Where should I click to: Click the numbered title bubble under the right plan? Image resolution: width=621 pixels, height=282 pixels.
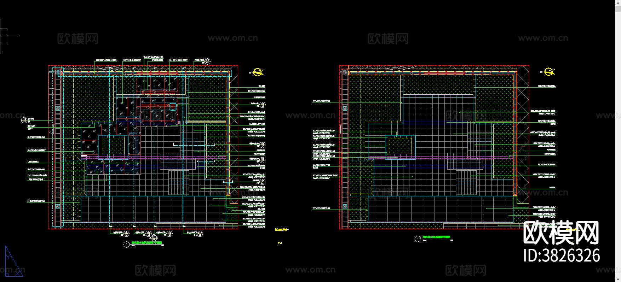[418, 239]
